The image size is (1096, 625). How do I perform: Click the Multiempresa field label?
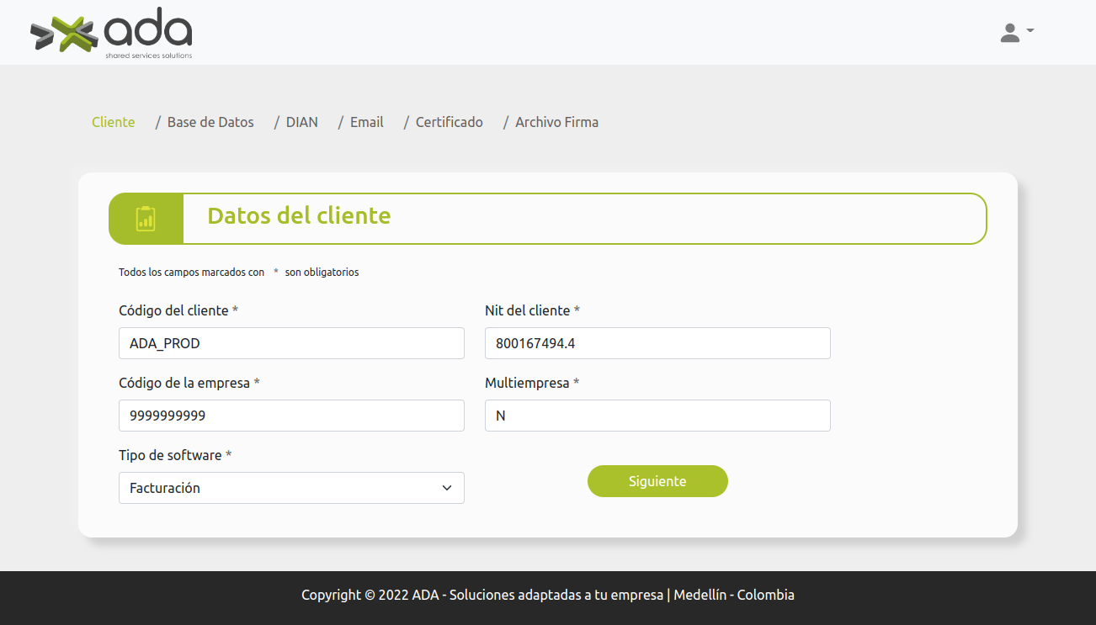tap(527, 383)
